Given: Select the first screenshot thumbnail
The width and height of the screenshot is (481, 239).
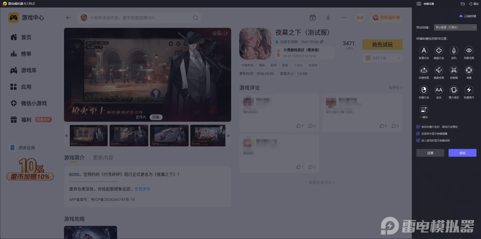Looking at the screenshot, I should 89,136.
